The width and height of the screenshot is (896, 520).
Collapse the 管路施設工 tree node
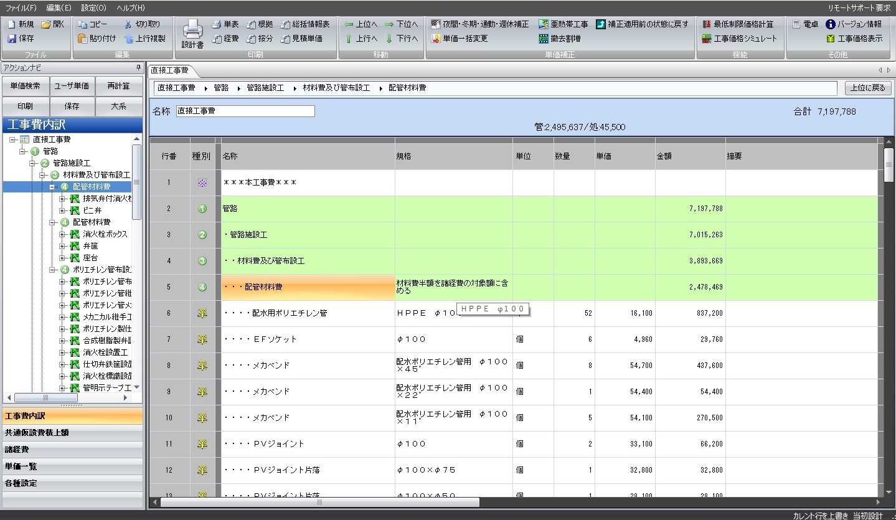(33, 163)
